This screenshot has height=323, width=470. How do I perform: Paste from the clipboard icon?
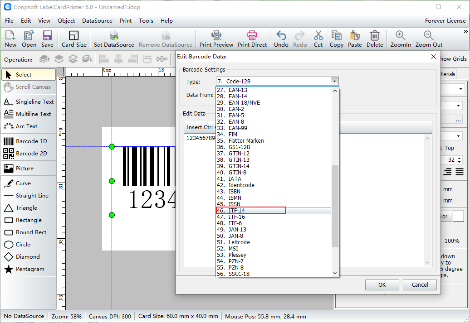point(355,36)
